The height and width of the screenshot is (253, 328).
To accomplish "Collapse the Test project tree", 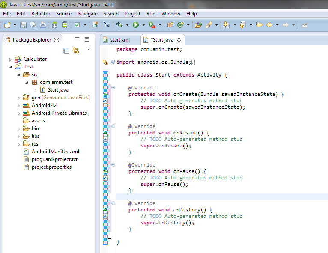I will [x=10, y=67].
